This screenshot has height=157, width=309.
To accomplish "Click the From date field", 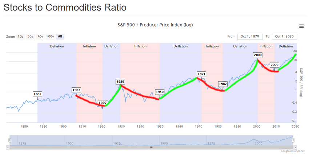I will click(250, 37).
